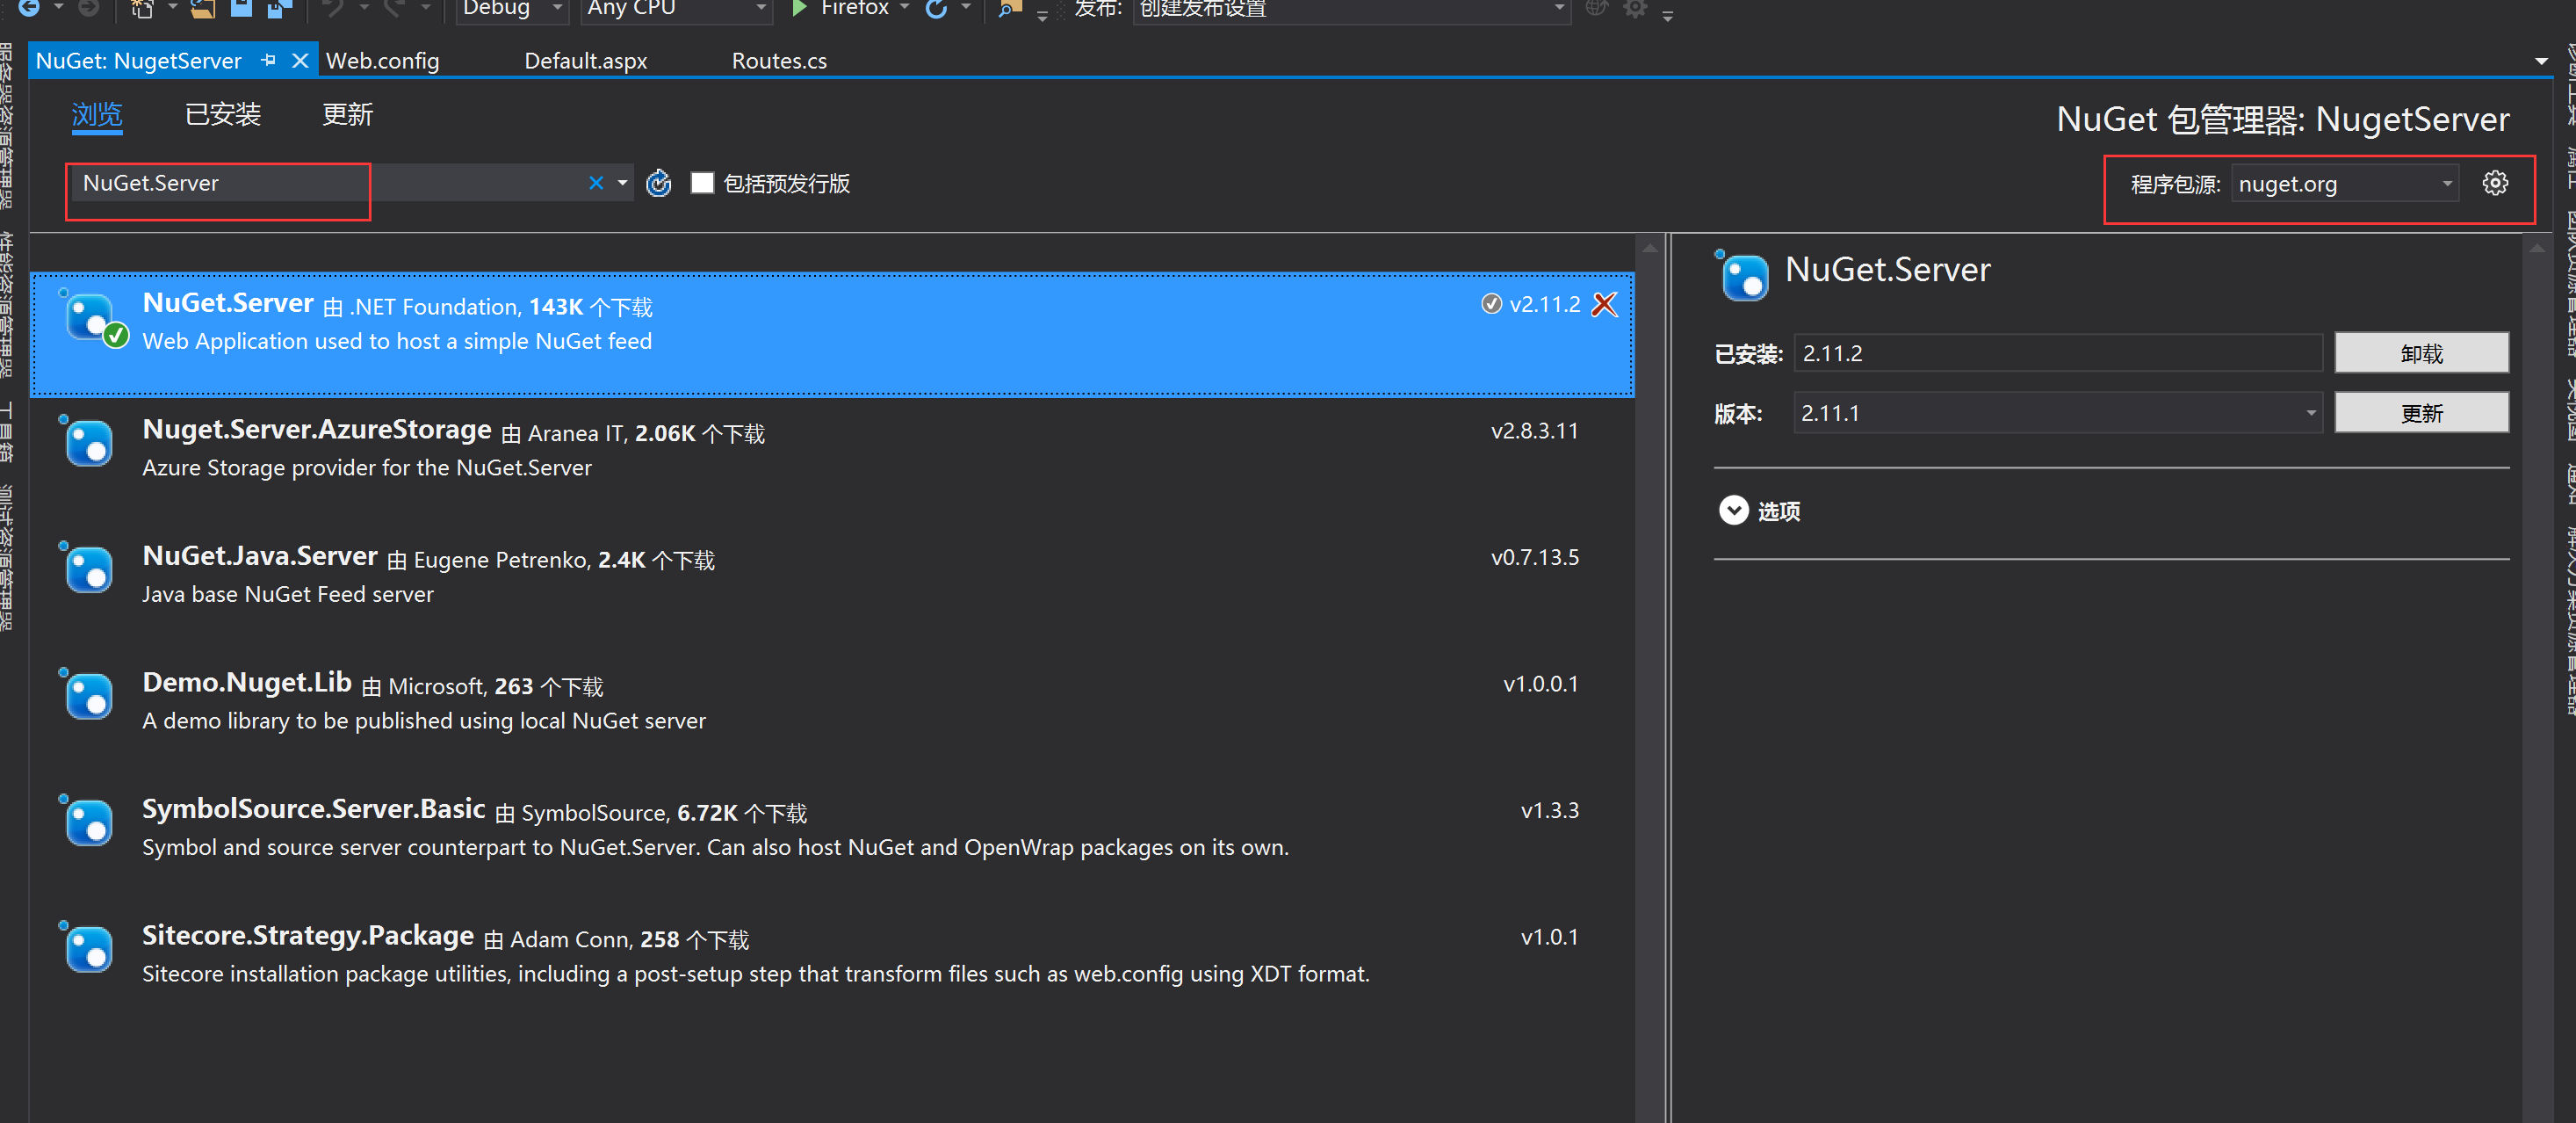Click the Sitecore.Strategy.Package package icon
Viewport: 2576px width, 1123px height.
(x=87, y=948)
